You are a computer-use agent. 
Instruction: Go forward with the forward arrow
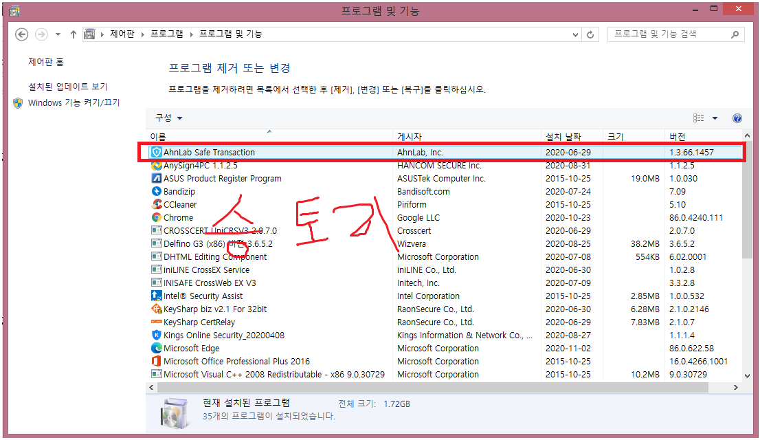click(x=42, y=34)
